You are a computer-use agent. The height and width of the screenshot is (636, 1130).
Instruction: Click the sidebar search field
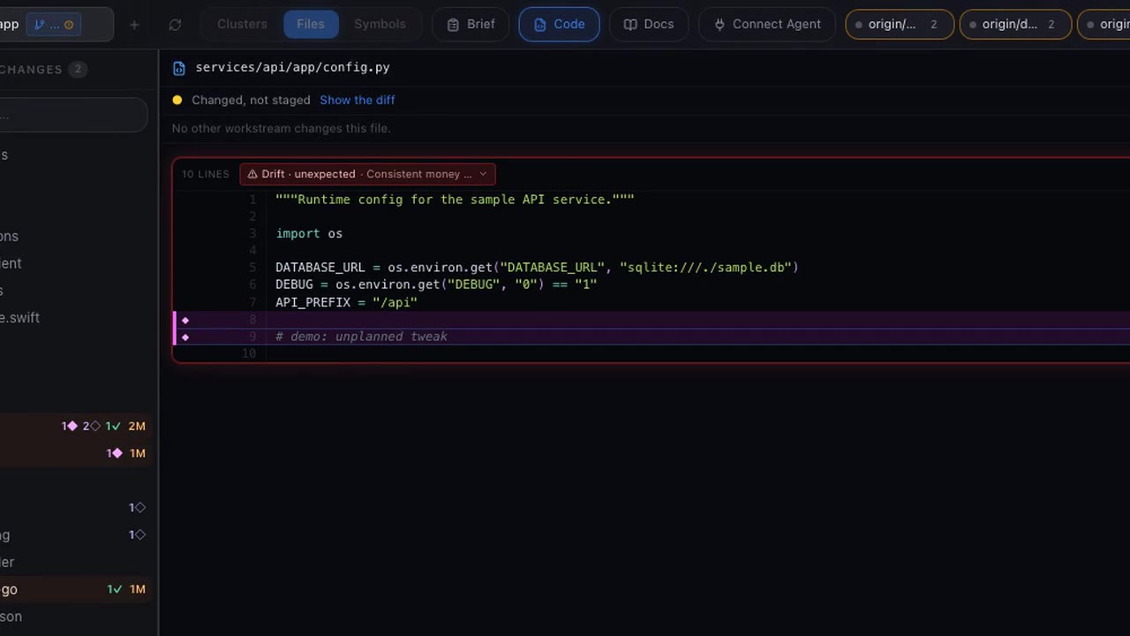72,115
